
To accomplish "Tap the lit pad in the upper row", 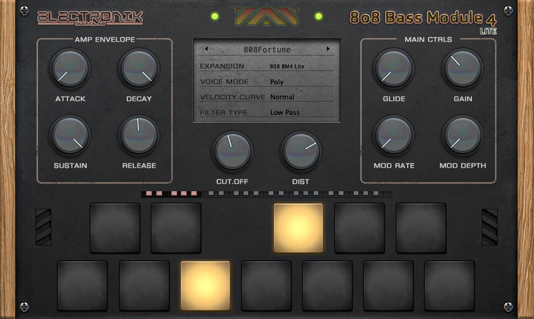I will (x=298, y=228).
